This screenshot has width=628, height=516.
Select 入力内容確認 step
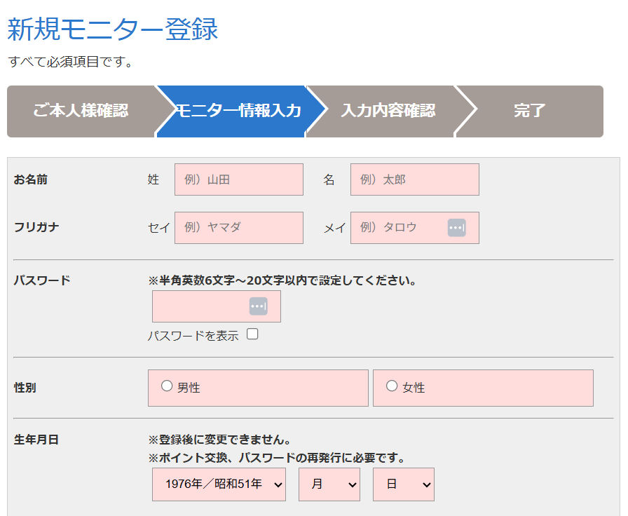tap(388, 111)
